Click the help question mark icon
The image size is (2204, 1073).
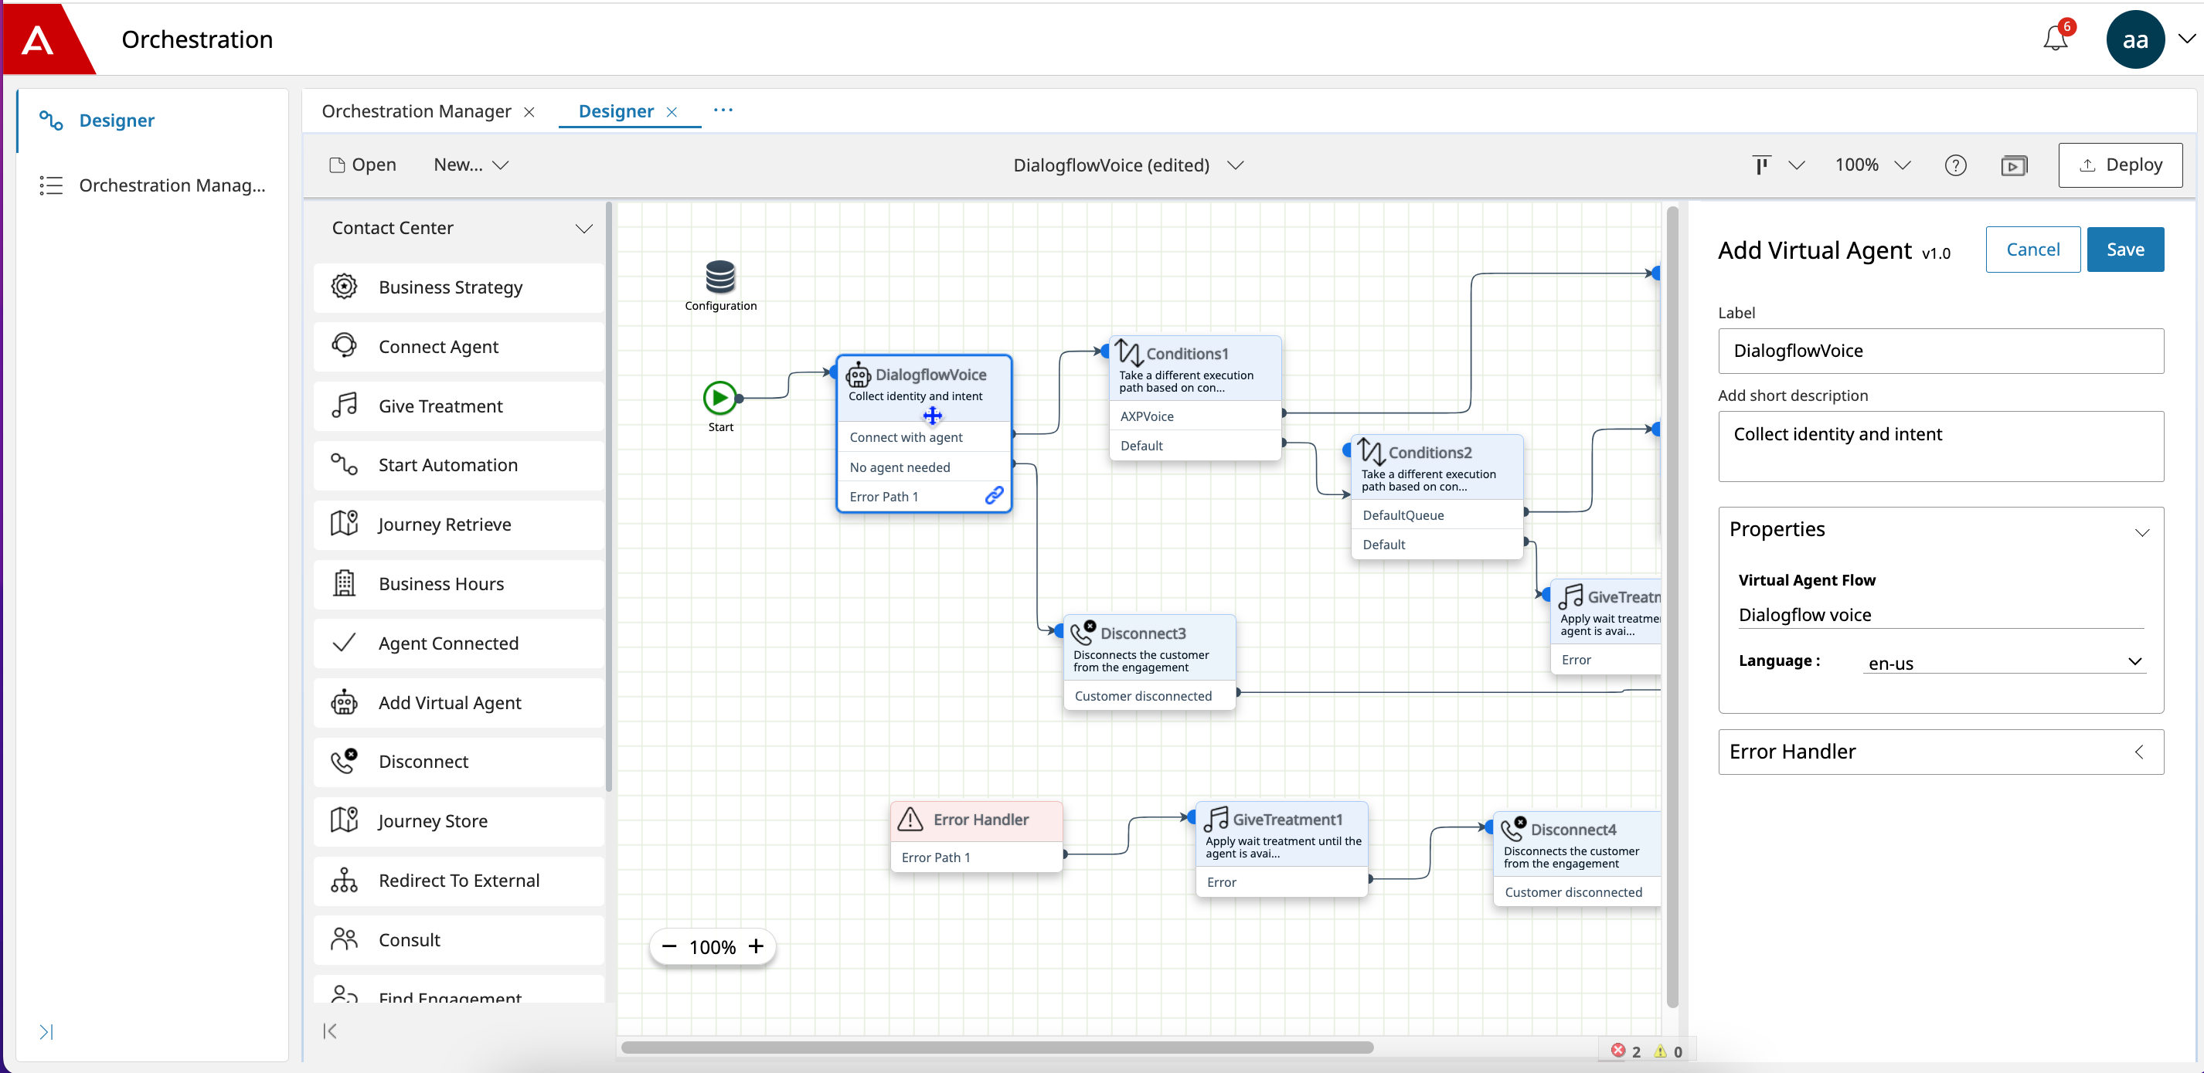pyautogui.click(x=1955, y=166)
